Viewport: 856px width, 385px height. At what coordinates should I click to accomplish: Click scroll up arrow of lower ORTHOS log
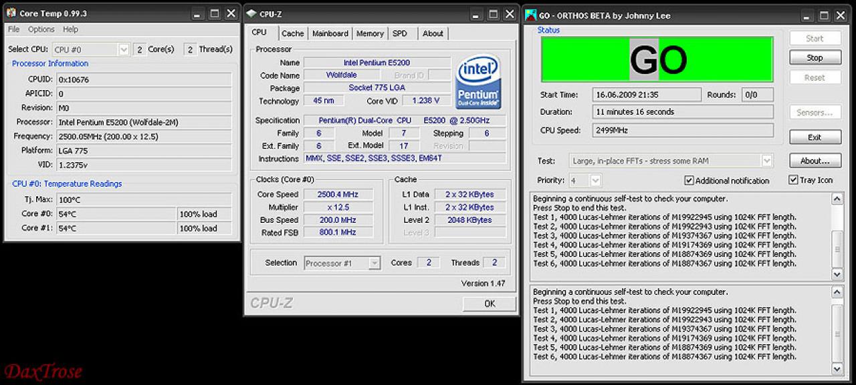(837, 292)
